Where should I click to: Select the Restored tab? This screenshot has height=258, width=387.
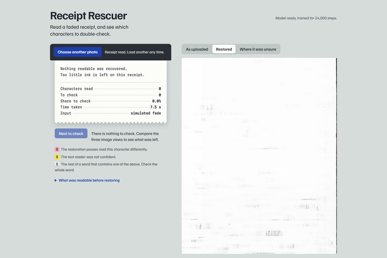[x=224, y=49]
